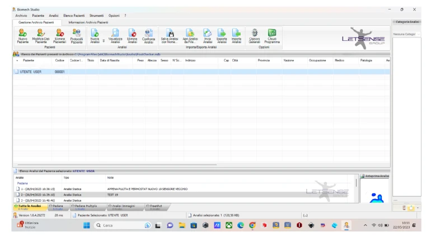The width and height of the screenshot is (431, 242).
Task: Open the Strumenti menu
Action: [x=96, y=15]
